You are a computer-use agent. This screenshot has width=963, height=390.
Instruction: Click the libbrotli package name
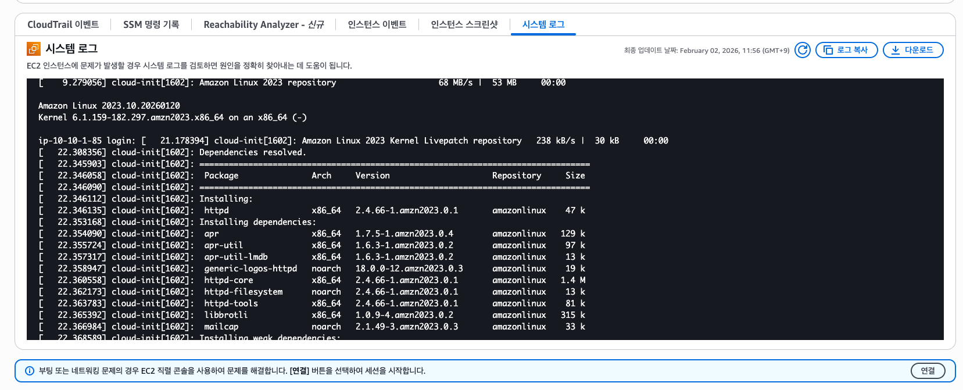[226, 315]
